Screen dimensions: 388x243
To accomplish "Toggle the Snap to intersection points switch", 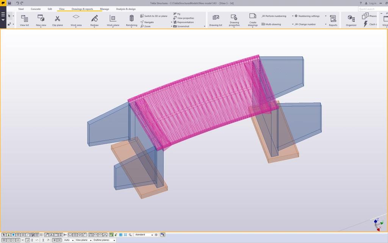I will (23, 240).
